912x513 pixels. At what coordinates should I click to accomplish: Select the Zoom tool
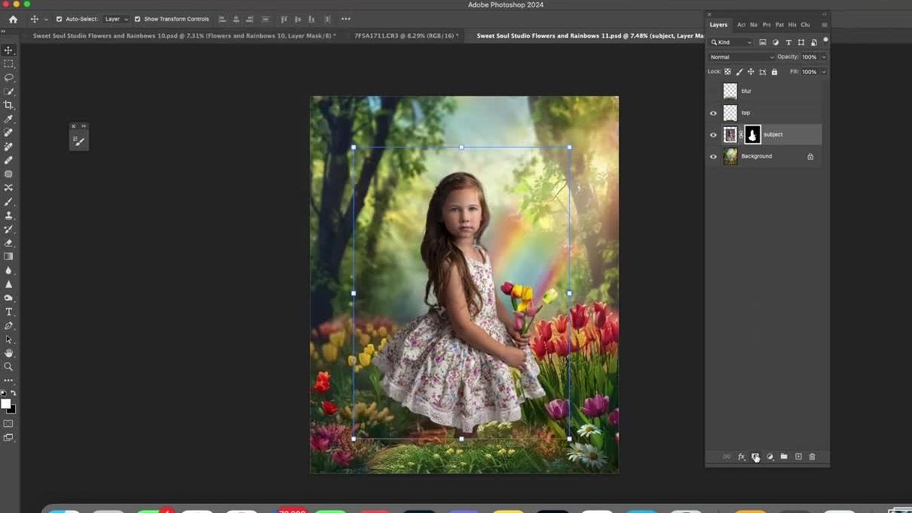click(x=9, y=367)
